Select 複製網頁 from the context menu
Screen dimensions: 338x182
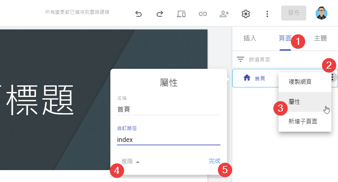300,82
